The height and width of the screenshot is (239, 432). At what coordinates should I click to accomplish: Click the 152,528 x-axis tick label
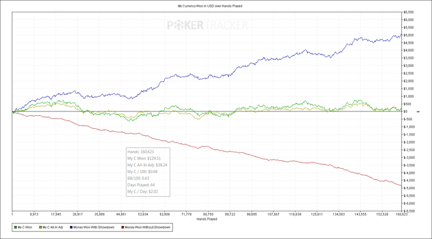coord(383,214)
